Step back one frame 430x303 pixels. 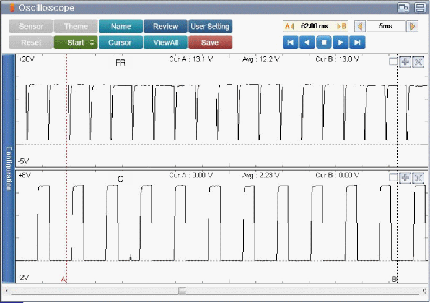tap(307, 43)
